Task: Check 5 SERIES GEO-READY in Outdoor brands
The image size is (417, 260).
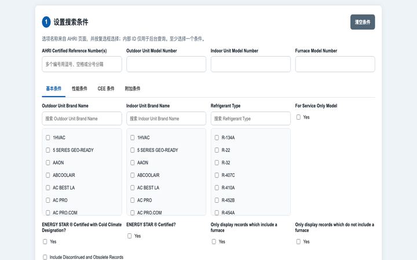Action: pyautogui.click(x=48, y=150)
